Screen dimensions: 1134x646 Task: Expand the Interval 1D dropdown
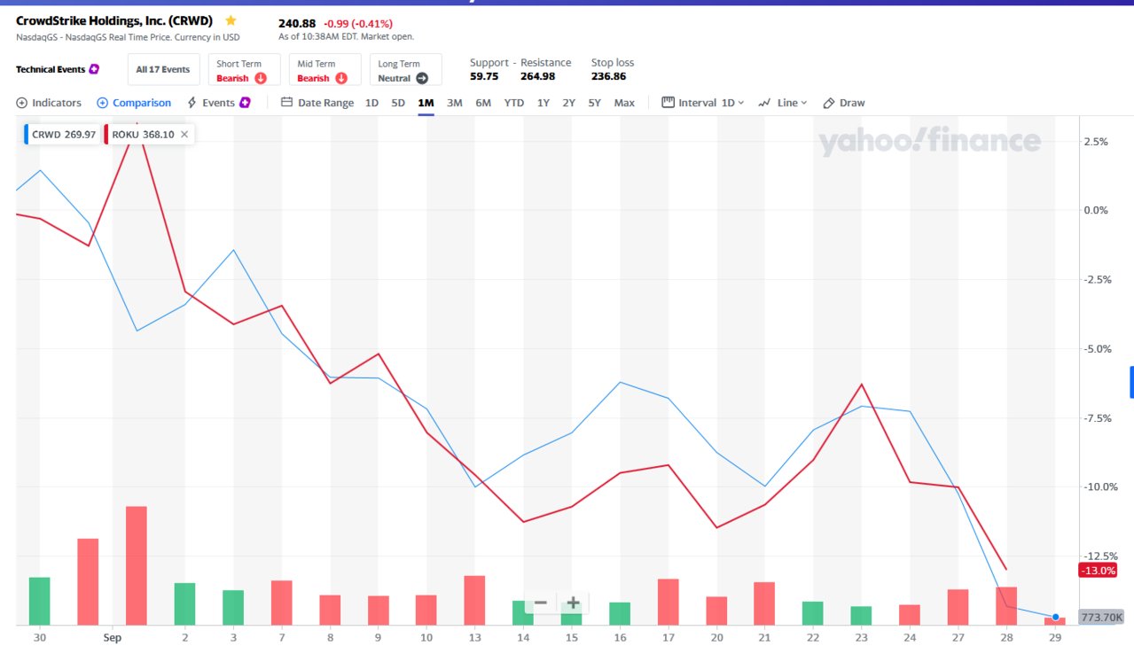703,103
